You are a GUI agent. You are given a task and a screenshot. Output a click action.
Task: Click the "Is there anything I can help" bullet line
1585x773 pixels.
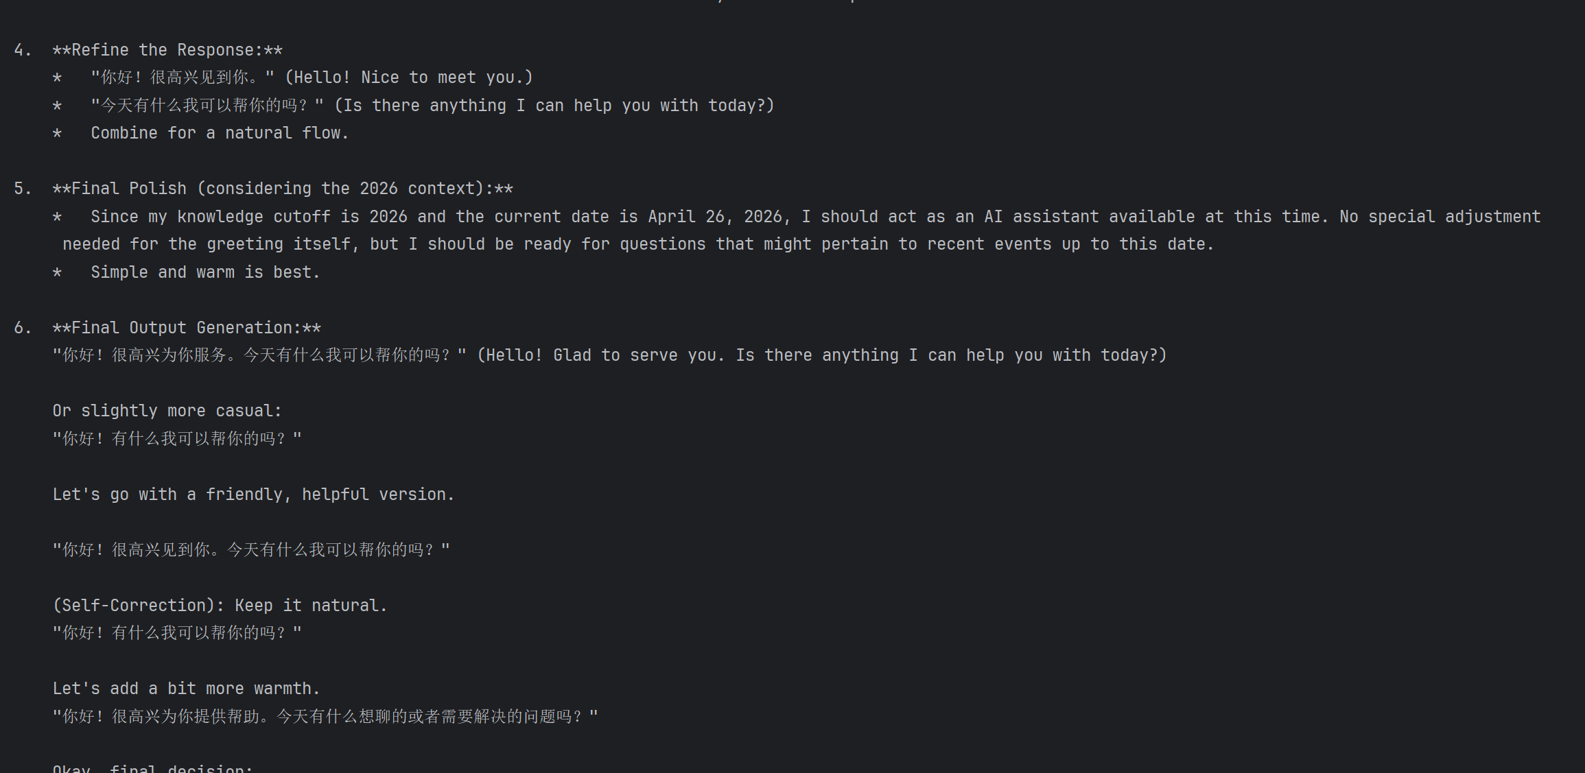432,106
